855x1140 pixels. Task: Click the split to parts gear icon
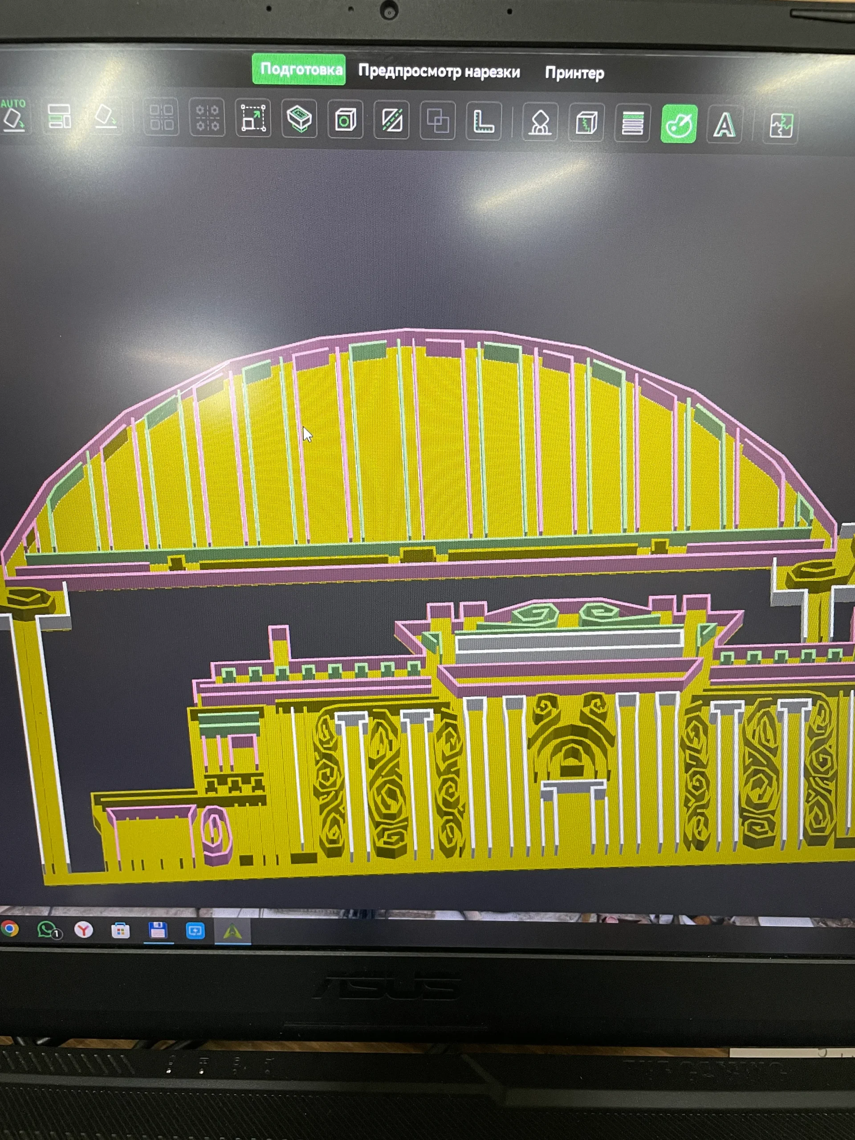[x=207, y=118]
